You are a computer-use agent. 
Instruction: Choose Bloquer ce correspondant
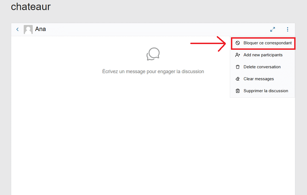(263, 43)
